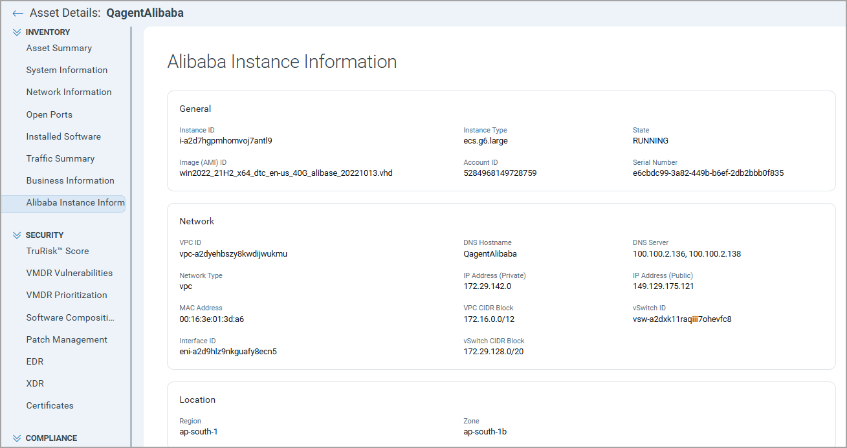
Task: Click DNS Hostname value QagentAlibaba
Action: tap(490, 253)
